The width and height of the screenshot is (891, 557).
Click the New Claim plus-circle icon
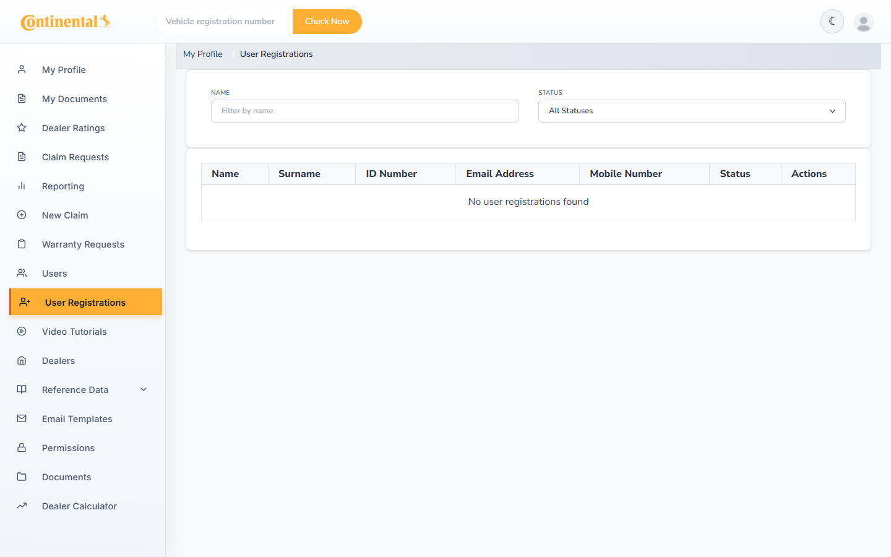[22, 215]
